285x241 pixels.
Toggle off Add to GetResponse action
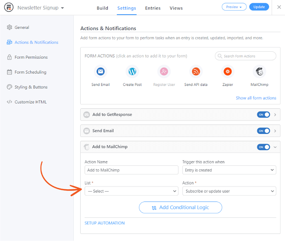coord(263,115)
